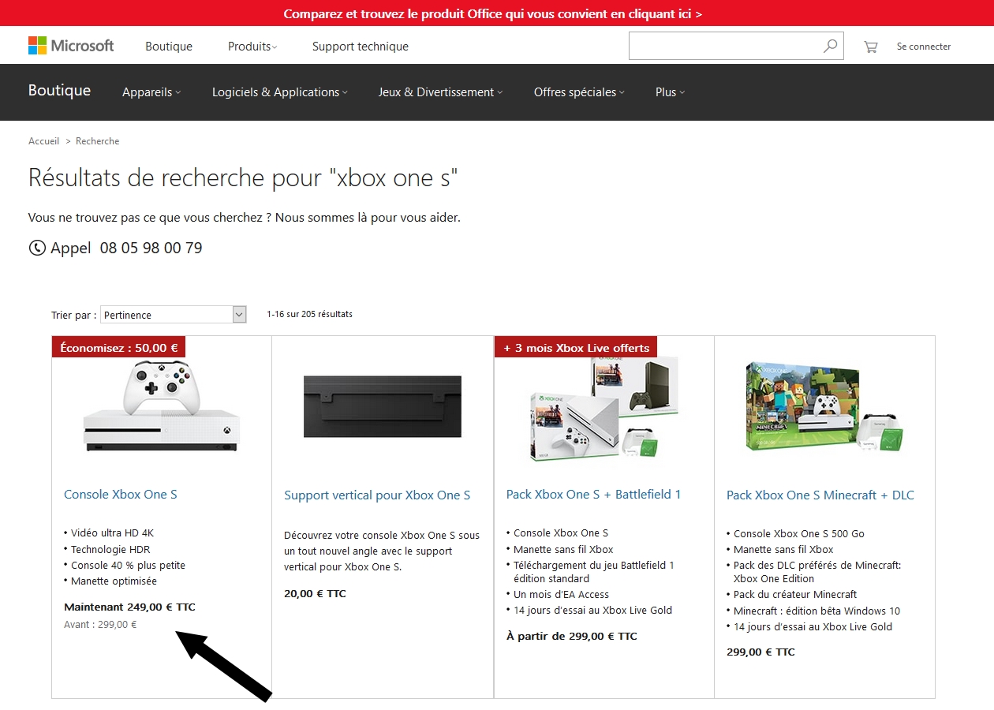Click the Avant : 299,00 € text
This screenshot has width=994, height=710.
100,625
